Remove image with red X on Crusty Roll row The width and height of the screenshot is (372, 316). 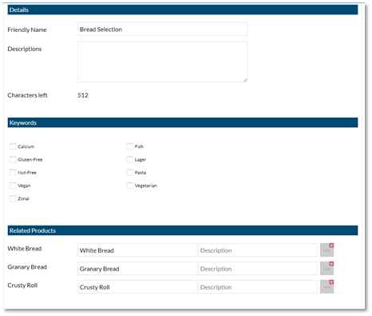tap(331, 282)
